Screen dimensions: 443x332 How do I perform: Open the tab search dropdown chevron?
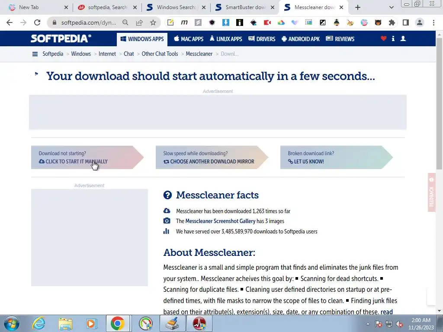pos(391,7)
